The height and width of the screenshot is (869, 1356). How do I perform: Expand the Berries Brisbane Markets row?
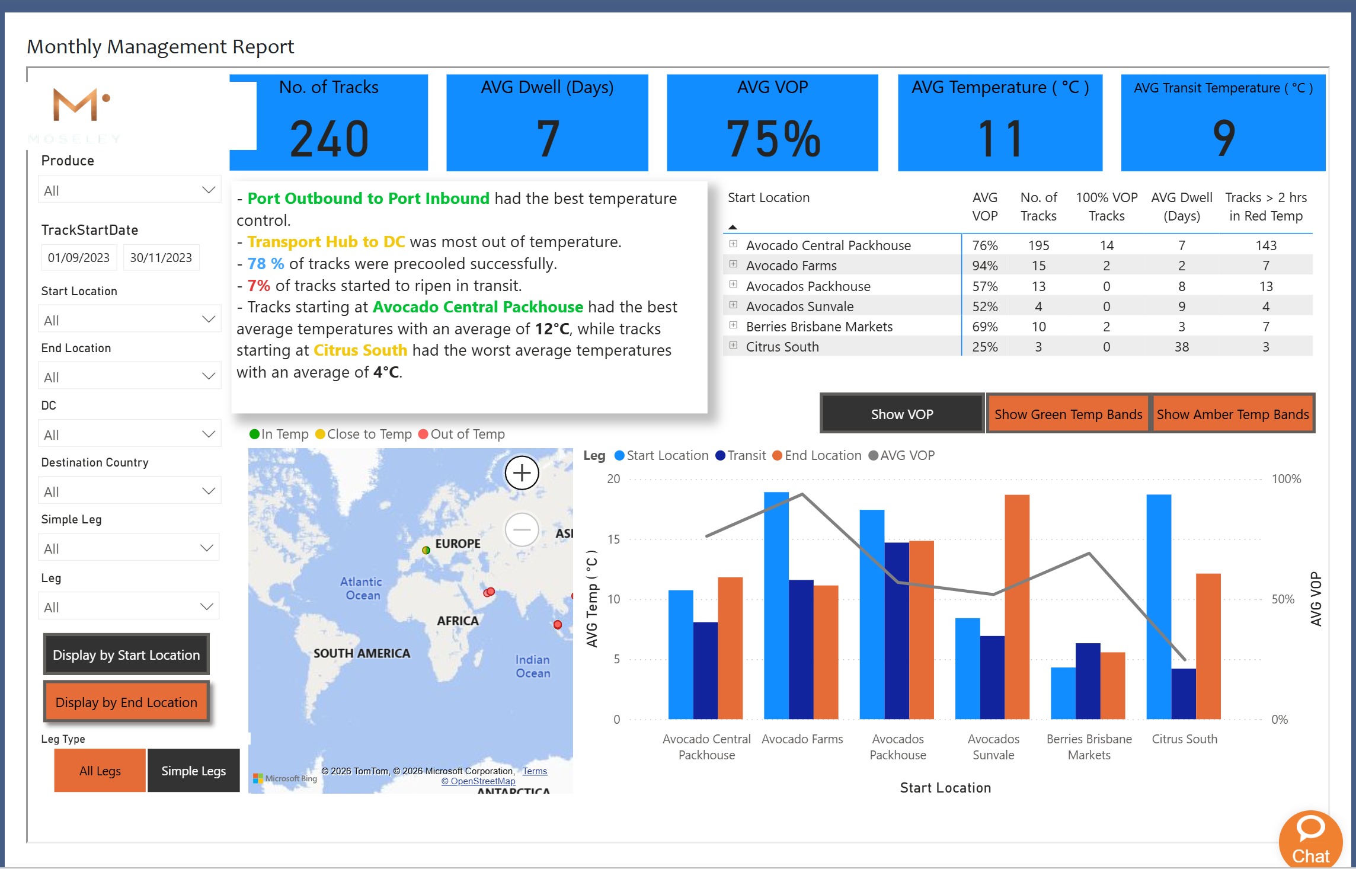point(733,325)
